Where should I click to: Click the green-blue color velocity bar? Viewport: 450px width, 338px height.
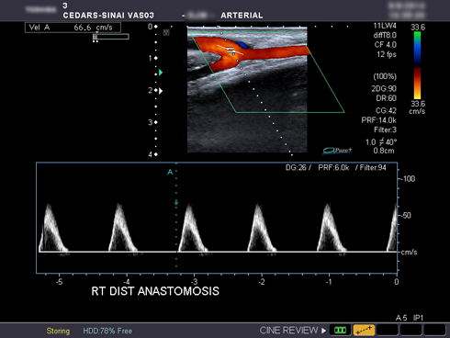pos(417,48)
